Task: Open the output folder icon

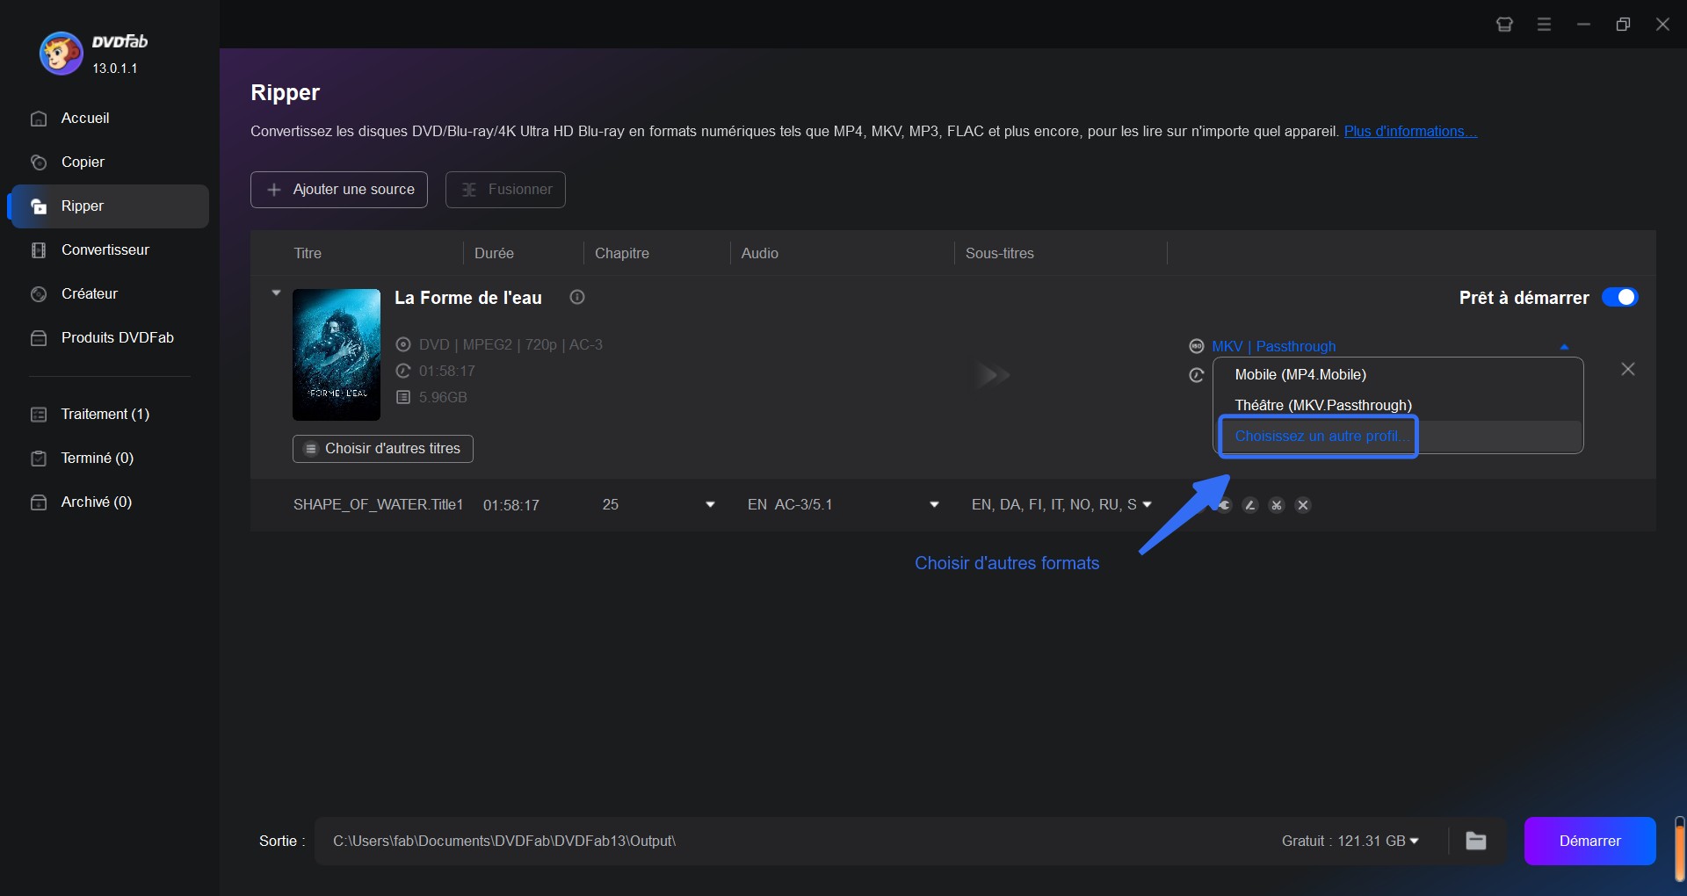Action: (1476, 841)
